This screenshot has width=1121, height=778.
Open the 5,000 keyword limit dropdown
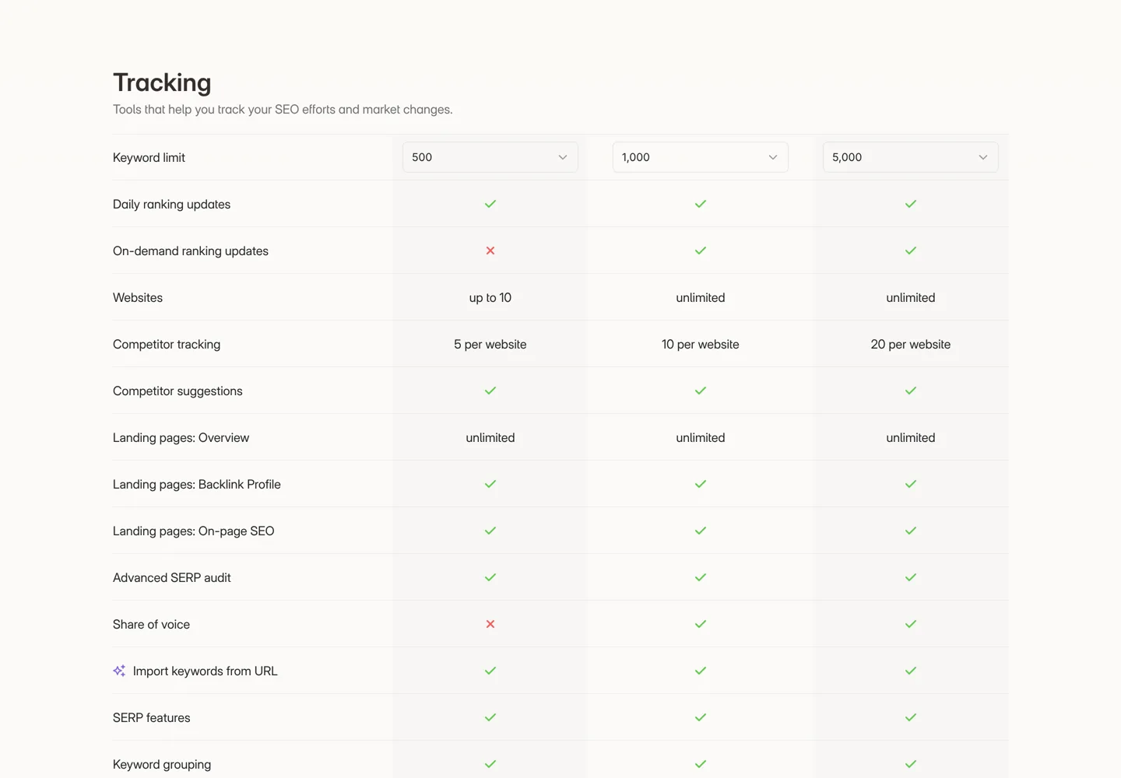pyautogui.click(x=911, y=157)
